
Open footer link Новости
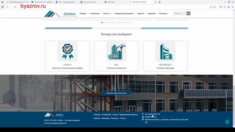point(97,118)
